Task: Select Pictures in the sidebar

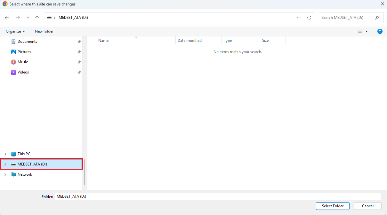Action: pos(24,51)
